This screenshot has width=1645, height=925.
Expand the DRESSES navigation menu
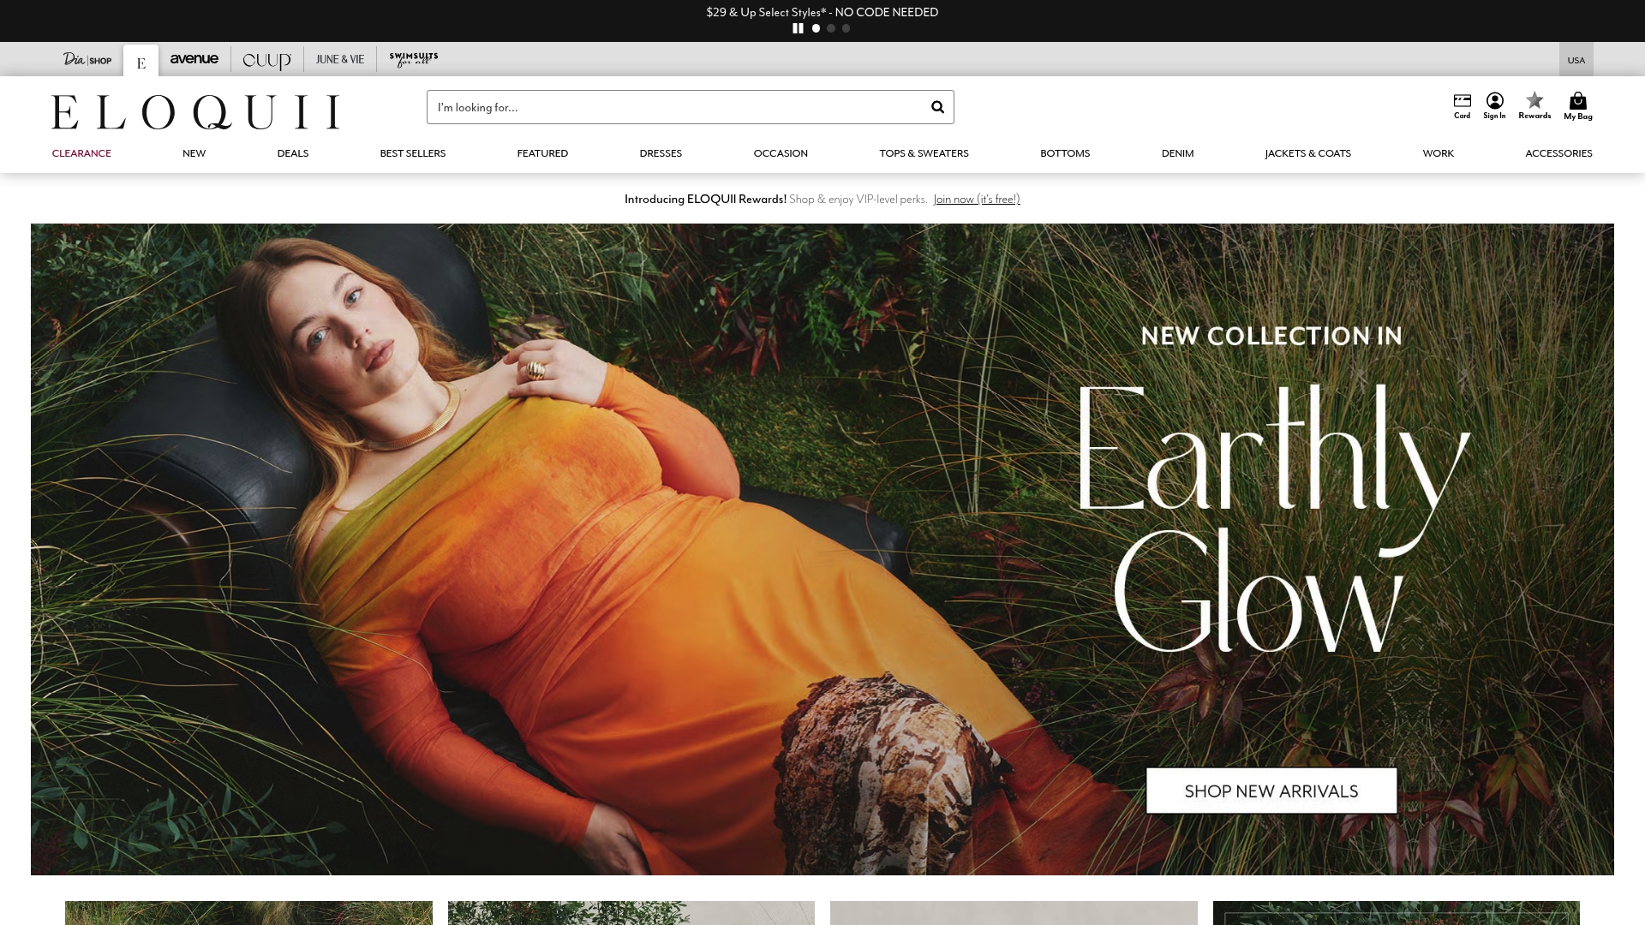[661, 153]
